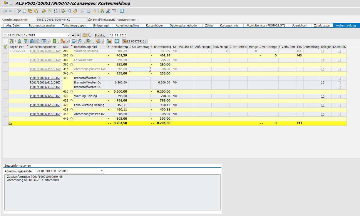Tick k.Kost.Üb. checkbox for Wasserversorgung row
Viewport: 360px width, 216px height.
click(x=339, y=51)
